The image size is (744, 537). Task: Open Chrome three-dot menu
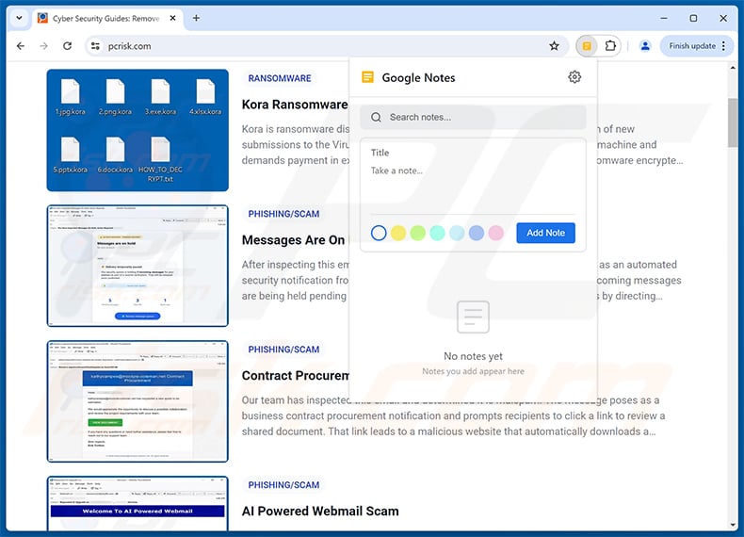pos(723,46)
